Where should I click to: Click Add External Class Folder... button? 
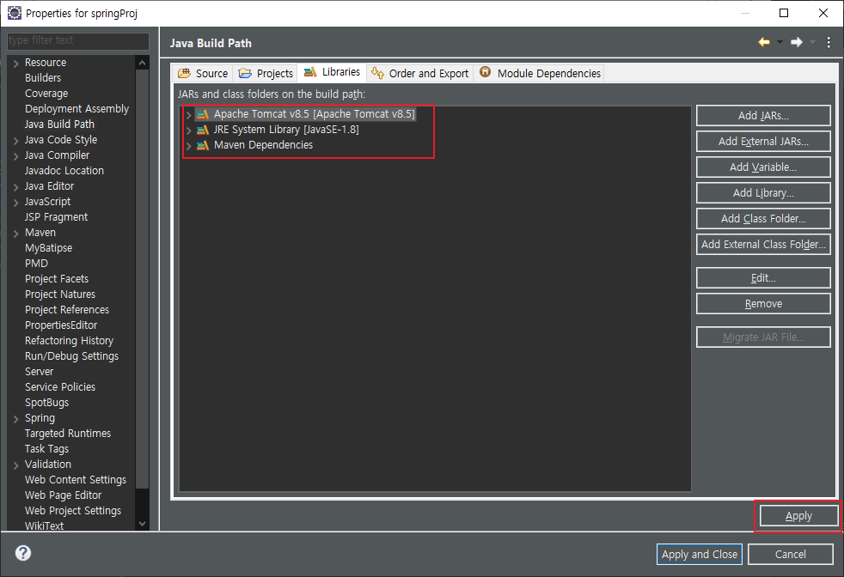[763, 245]
